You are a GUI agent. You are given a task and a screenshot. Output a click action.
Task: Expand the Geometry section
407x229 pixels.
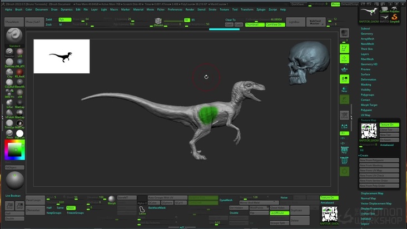point(367,34)
